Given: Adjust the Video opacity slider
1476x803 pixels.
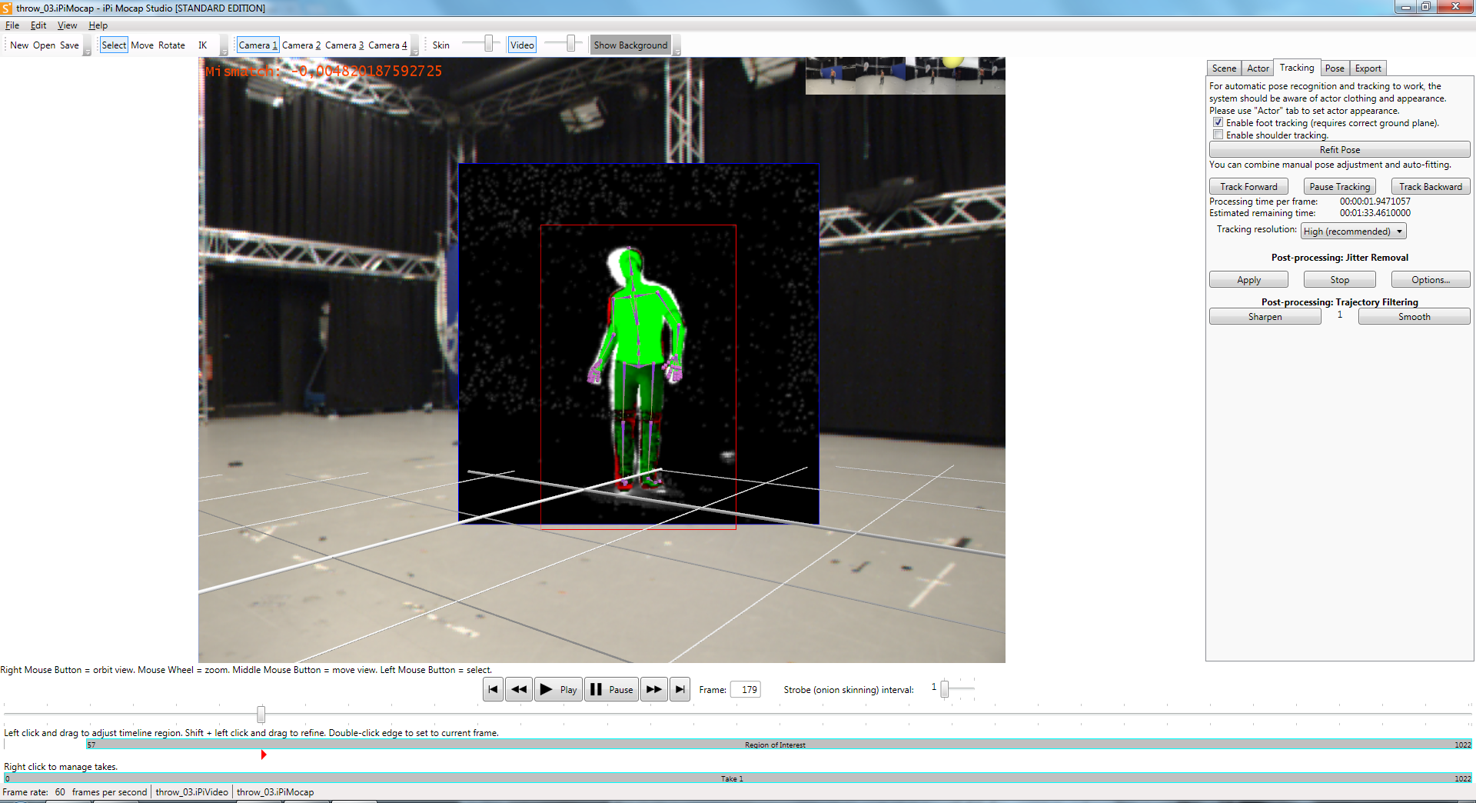Looking at the screenshot, I should 570,44.
